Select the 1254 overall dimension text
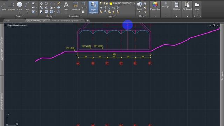Image resolution: width=224 pixels, height=126 pixels. 114,54
